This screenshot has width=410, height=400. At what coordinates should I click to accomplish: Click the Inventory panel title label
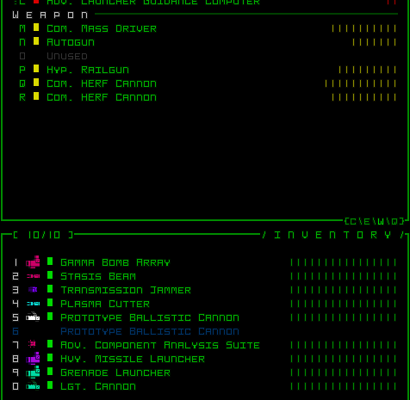(332, 235)
